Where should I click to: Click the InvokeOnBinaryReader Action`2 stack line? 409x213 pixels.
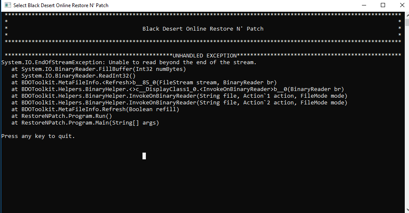(x=179, y=103)
